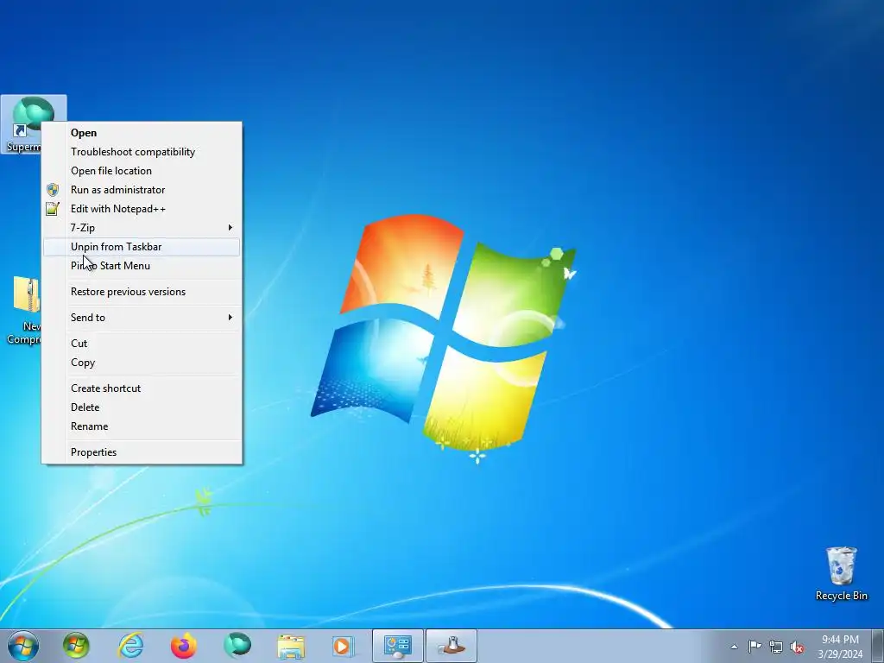This screenshot has height=663, width=884.
Task: Select Run as administrator
Action: [142, 190]
